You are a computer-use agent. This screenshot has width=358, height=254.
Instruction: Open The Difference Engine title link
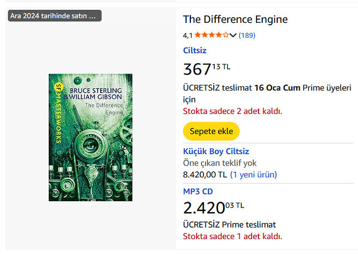(x=235, y=20)
